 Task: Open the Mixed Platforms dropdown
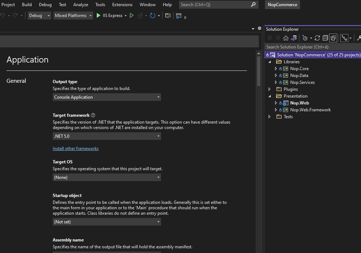(73, 16)
